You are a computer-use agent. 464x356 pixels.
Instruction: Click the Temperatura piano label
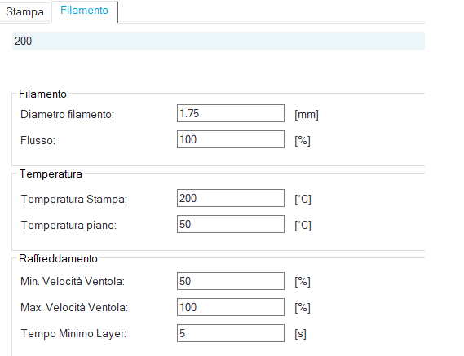68,226
